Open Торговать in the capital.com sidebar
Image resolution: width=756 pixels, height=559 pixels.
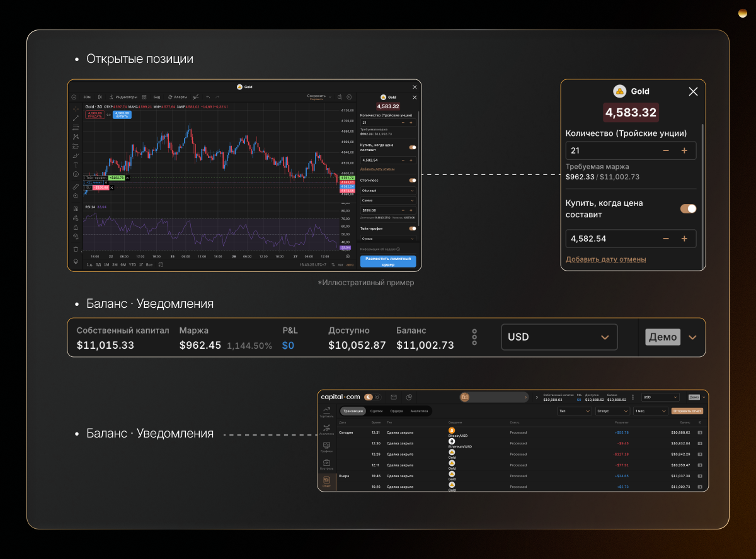tap(327, 412)
